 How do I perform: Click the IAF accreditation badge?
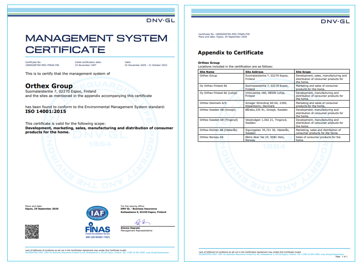97,214
